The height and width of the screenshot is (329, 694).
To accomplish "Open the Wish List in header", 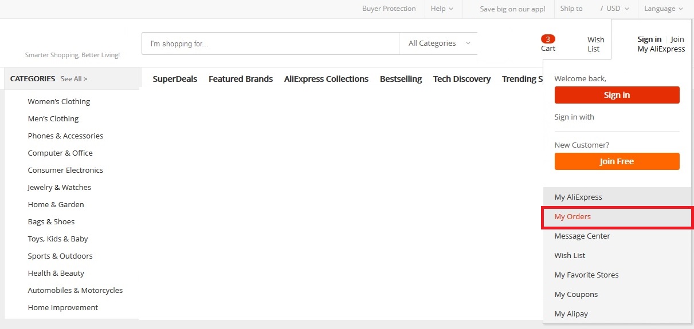I will (x=595, y=44).
